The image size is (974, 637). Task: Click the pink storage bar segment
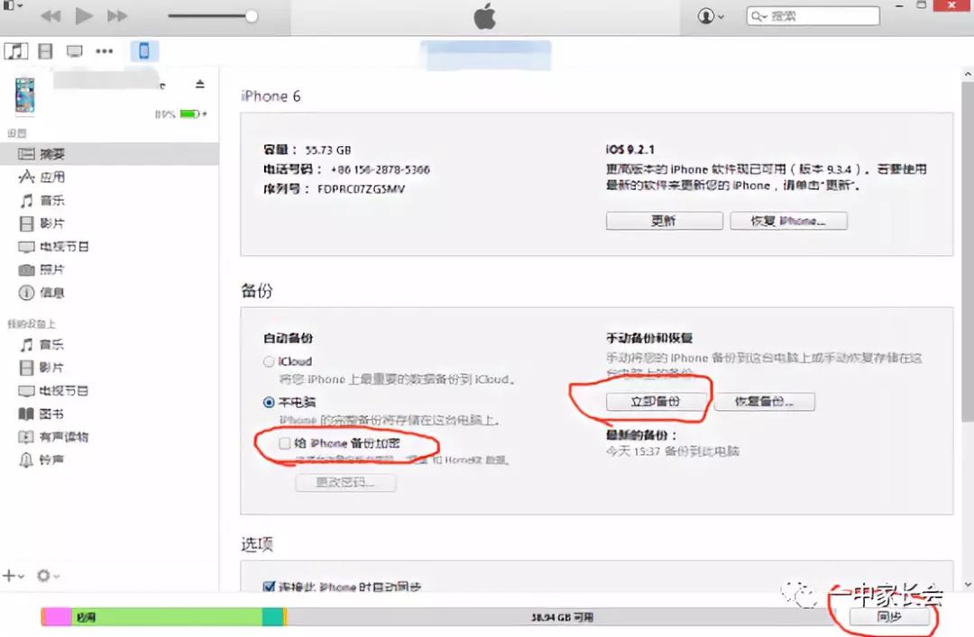coord(57,617)
